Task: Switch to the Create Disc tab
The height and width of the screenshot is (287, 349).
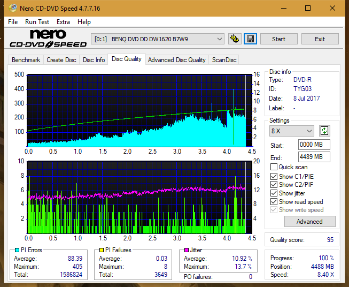Action: click(61, 60)
